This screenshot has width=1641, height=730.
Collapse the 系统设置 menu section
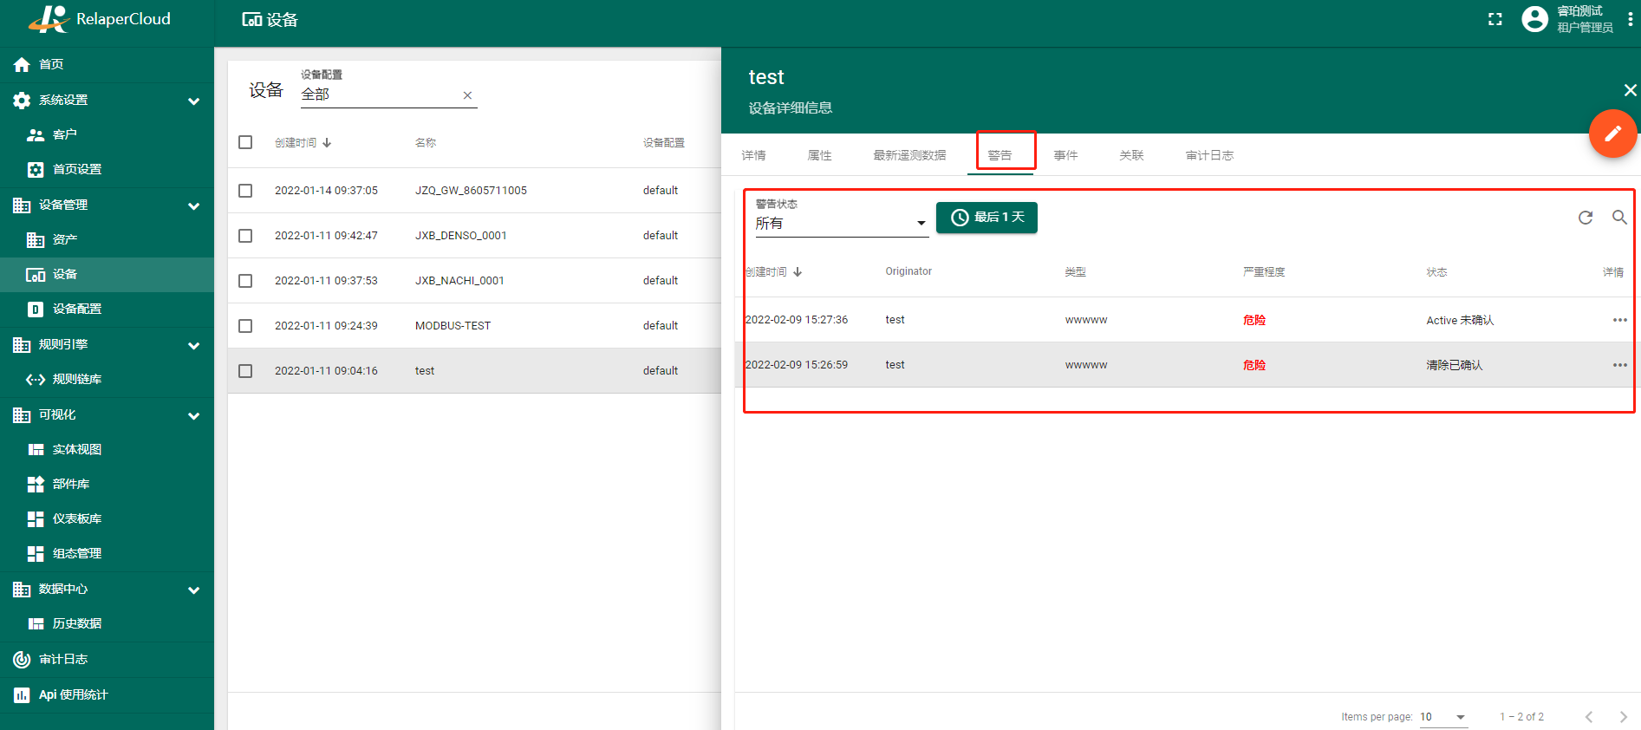click(193, 101)
